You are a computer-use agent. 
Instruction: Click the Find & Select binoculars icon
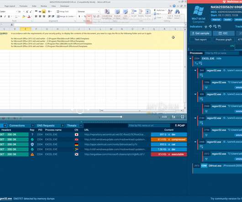click(177, 11)
